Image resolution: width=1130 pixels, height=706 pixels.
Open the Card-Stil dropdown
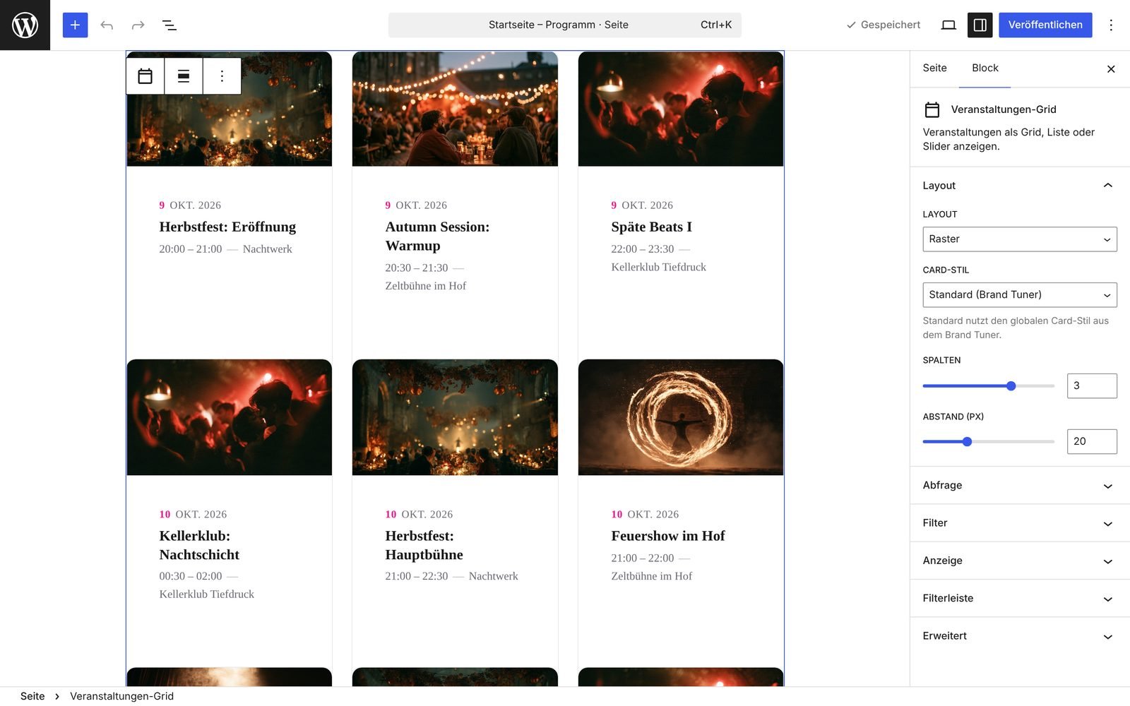click(x=1020, y=294)
